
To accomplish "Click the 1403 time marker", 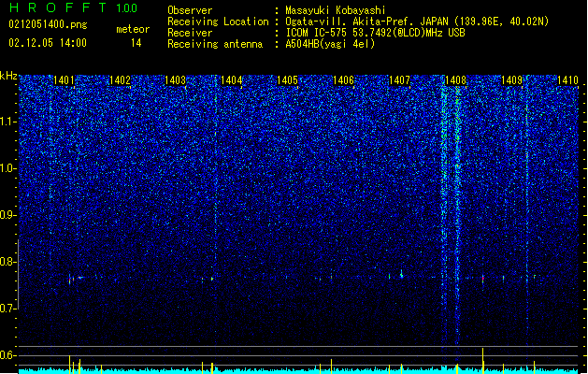I will 176,80.
